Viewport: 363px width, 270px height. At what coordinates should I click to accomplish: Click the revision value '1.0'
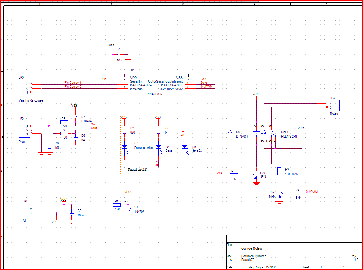tap(356, 260)
